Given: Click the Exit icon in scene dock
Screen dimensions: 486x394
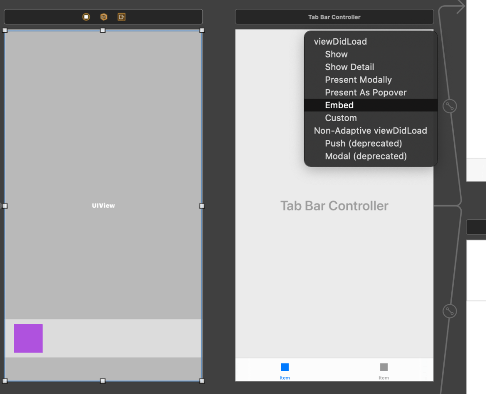Looking at the screenshot, I should (122, 17).
